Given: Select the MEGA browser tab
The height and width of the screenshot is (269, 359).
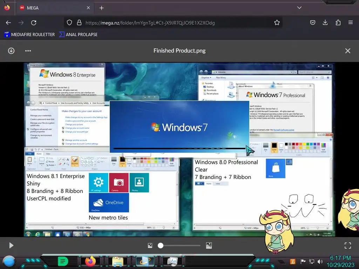Looking at the screenshot, I should 54,8.
